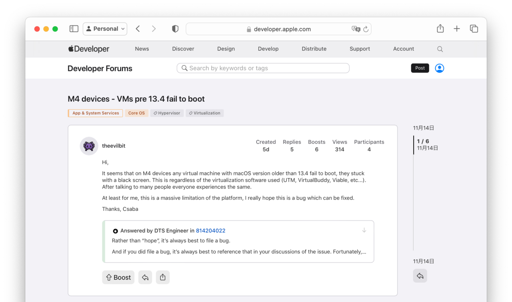Screen dimensions: 512x302
Task: Click the post title M4 devices heading
Action: [136, 99]
